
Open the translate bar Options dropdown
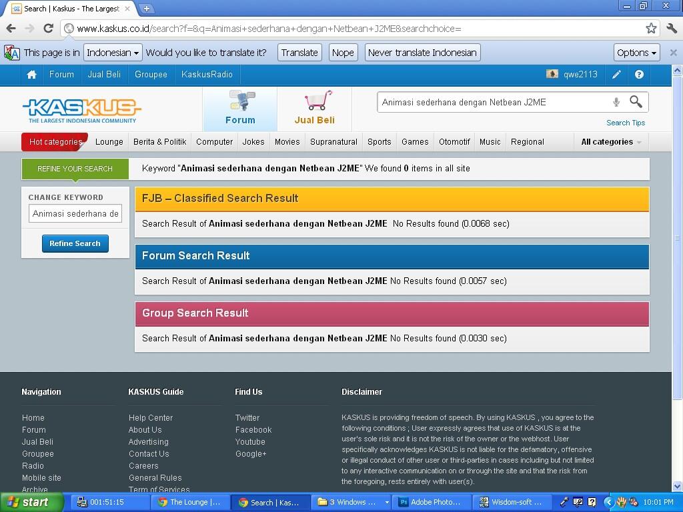pyautogui.click(x=636, y=53)
